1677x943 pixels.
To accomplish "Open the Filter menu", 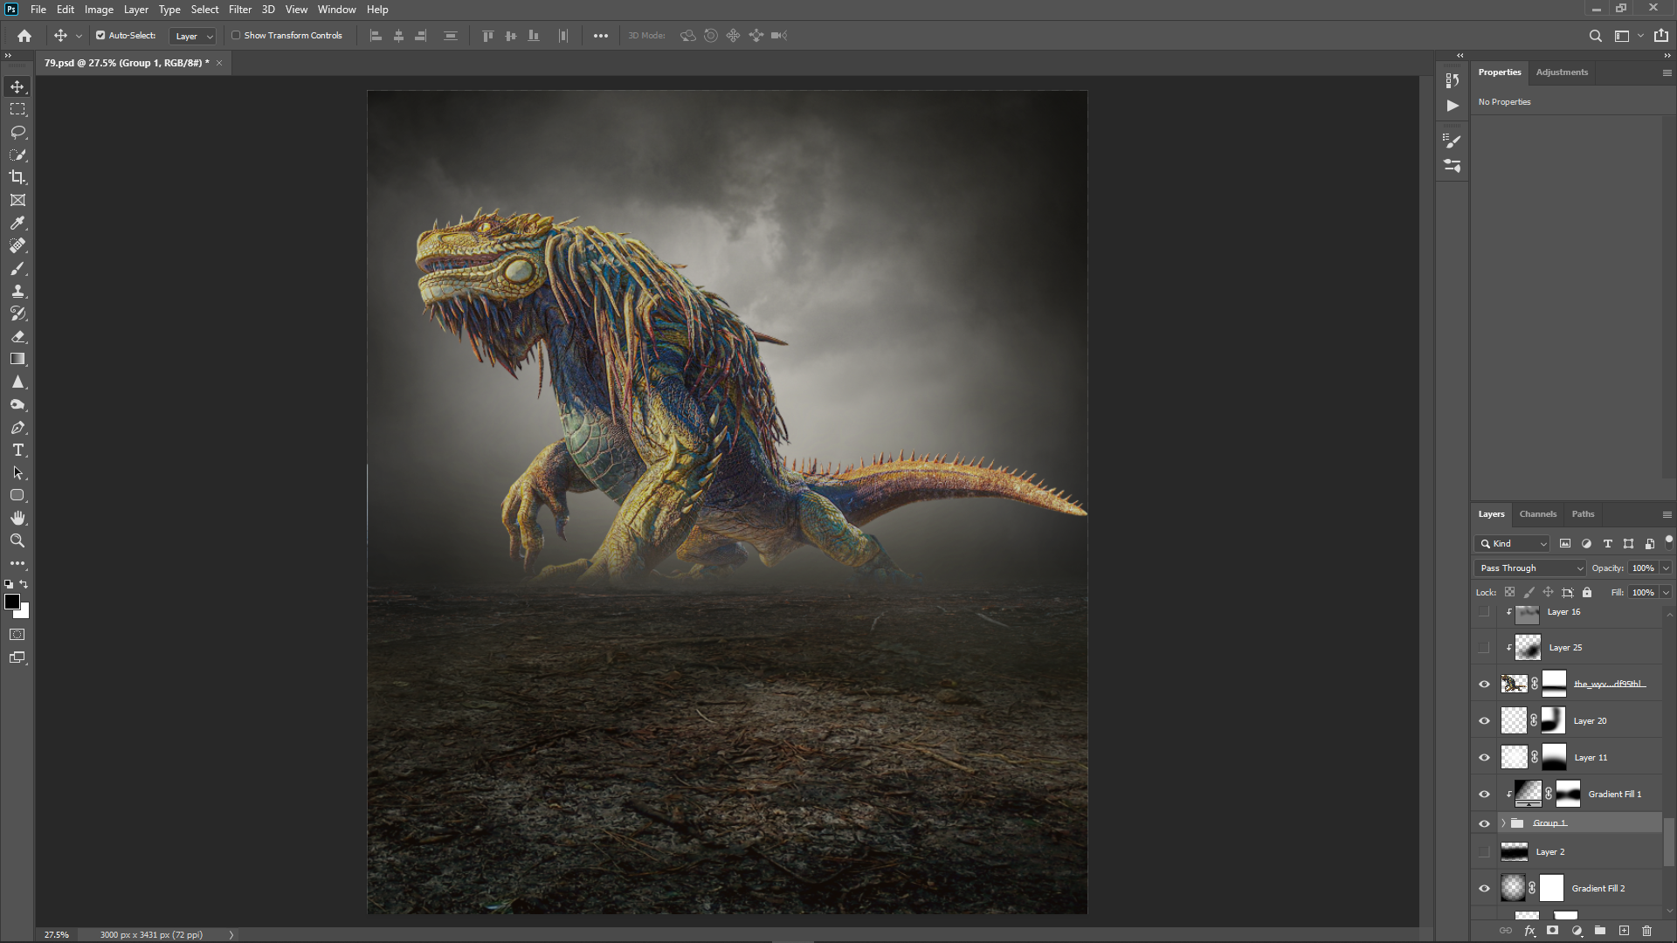I will tap(240, 10).
